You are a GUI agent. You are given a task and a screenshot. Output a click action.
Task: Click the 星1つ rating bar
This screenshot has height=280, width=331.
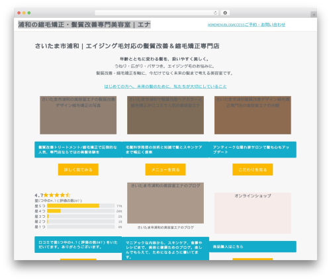pos(81,227)
